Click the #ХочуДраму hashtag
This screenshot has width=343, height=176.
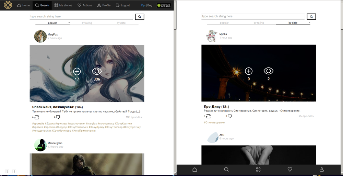[x=96, y=127]
